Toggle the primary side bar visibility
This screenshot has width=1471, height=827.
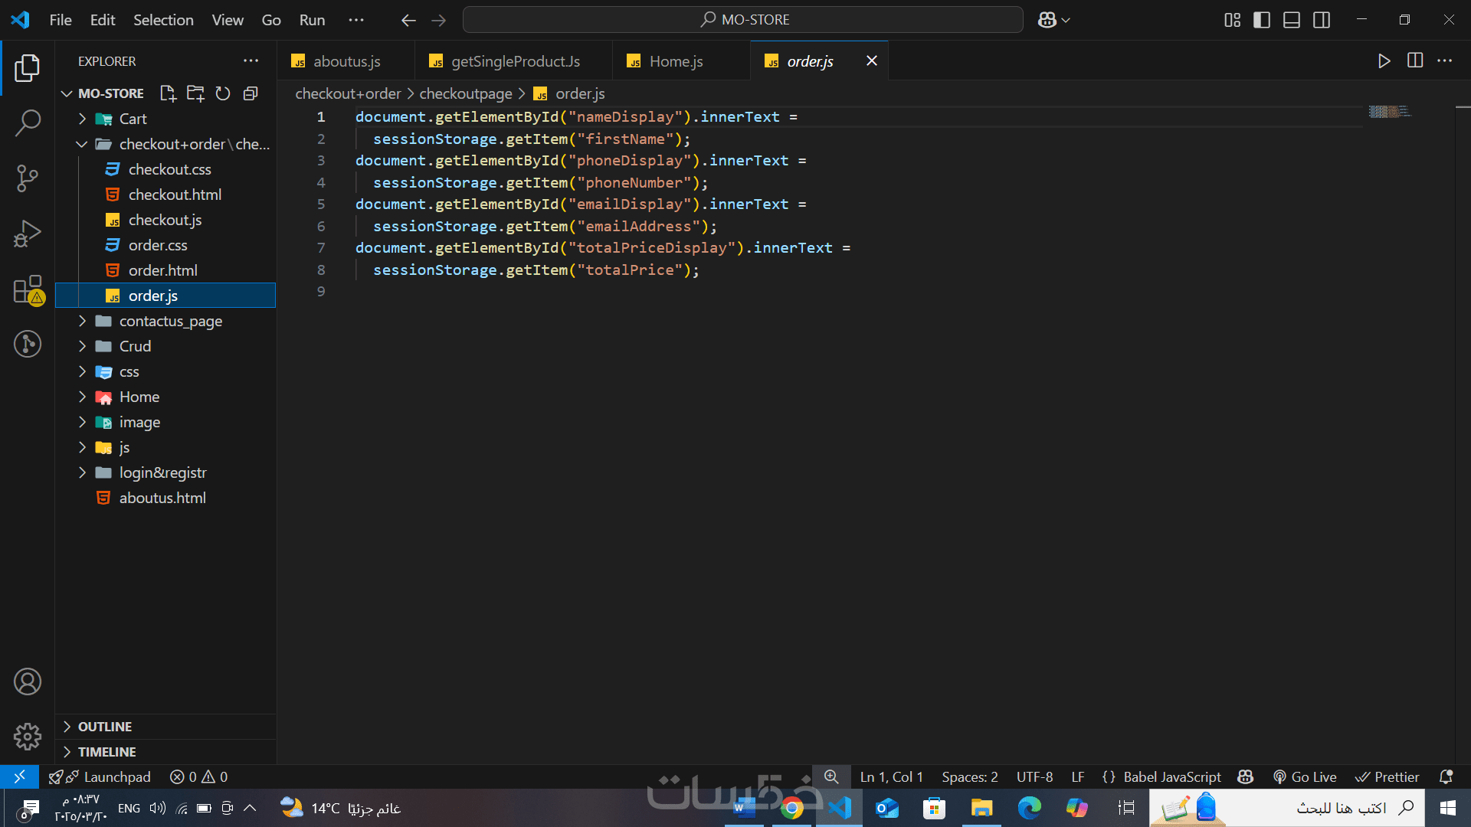1262,20
